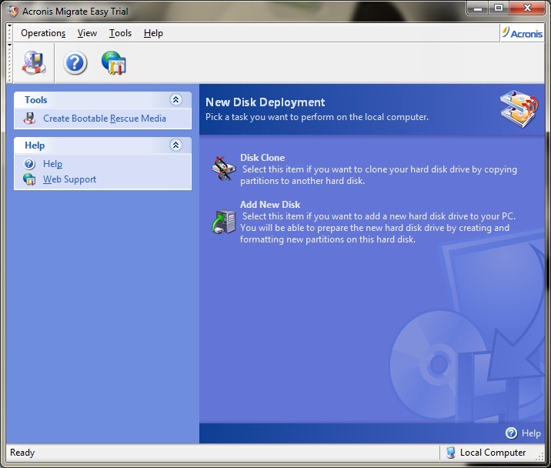Collapse the Help sidebar panel
551x468 pixels.
click(175, 145)
